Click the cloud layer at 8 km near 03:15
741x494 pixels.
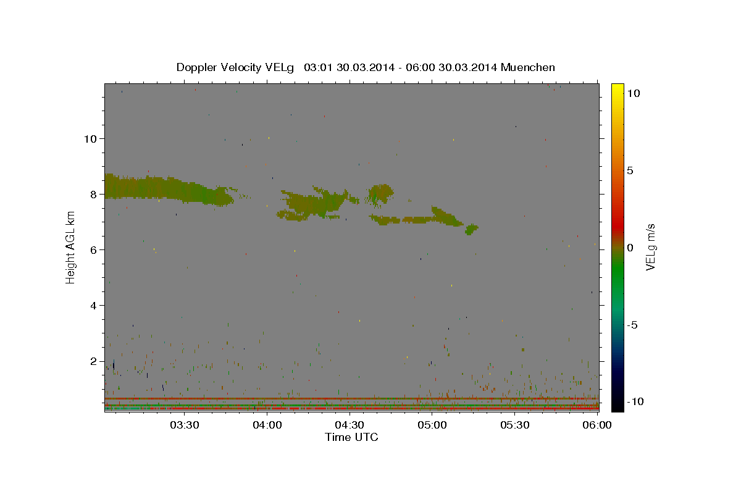click(x=169, y=189)
